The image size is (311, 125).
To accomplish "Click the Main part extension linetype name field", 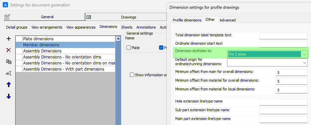I will point(283,120).
